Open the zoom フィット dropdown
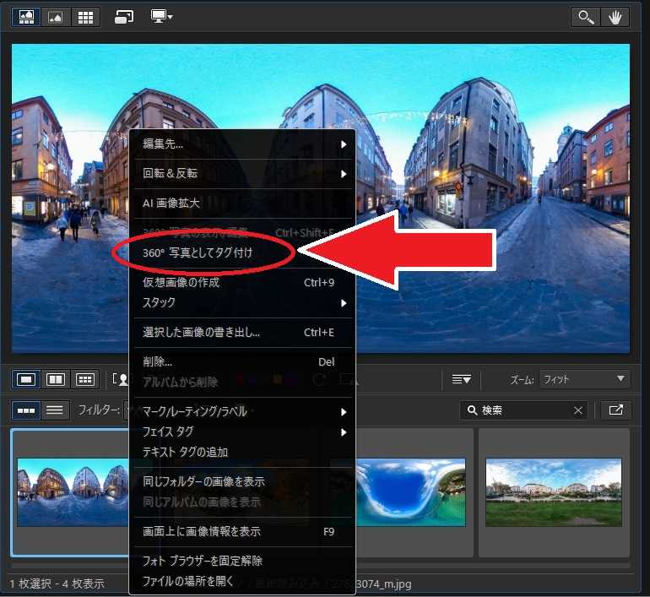 click(x=584, y=379)
